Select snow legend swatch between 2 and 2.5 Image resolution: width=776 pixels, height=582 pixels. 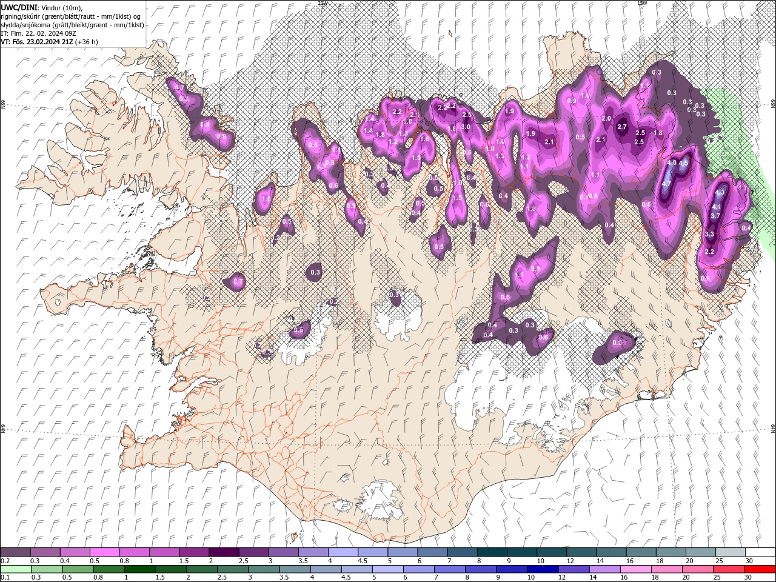(x=224, y=552)
